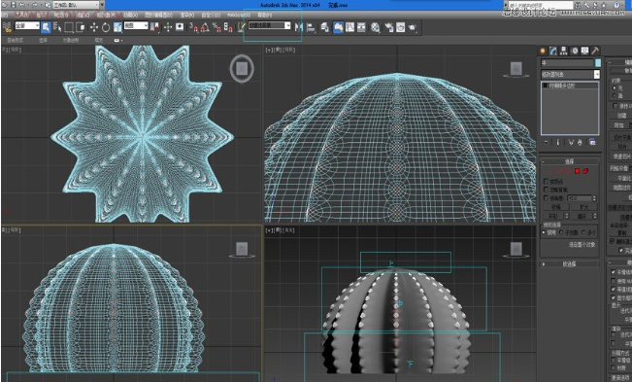Image resolution: width=632 pixels, height=382 pixels.
Task: Enable the 按角度 checkbox
Action: (x=547, y=198)
